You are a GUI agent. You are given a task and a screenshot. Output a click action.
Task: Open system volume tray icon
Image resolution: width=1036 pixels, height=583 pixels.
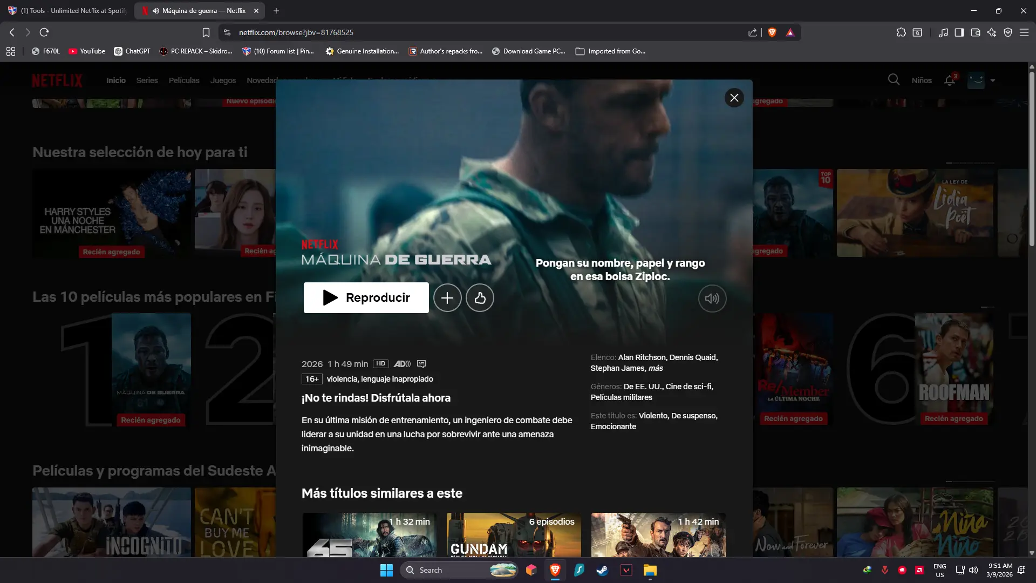pyautogui.click(x=973, y=570)
